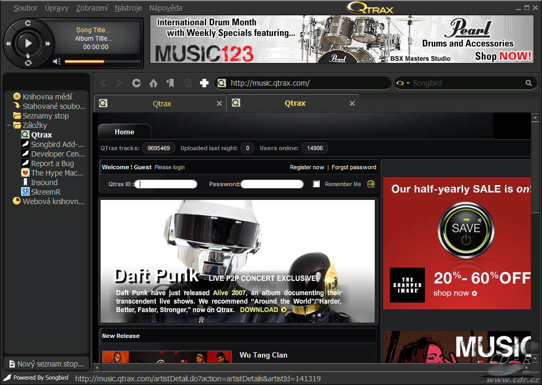Click the Forgot password link
This screenshot has width=542, height=385.
tap(354, 167)
